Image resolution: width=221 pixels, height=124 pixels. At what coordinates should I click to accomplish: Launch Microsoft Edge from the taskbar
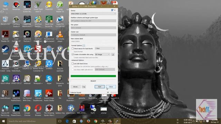pos(67,121)
